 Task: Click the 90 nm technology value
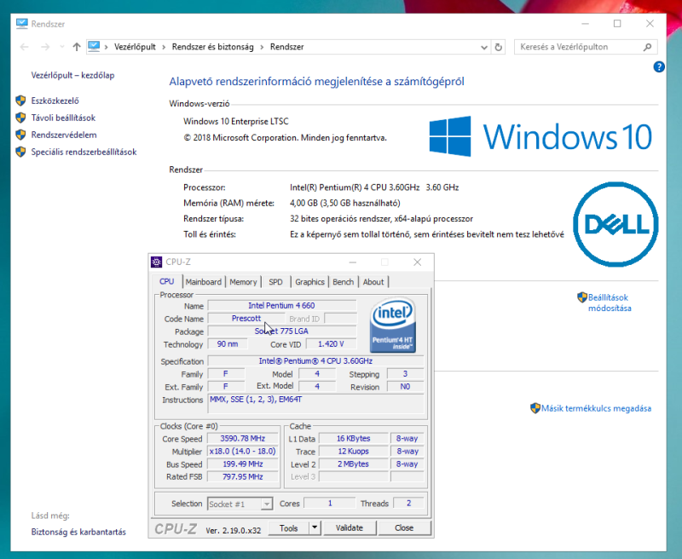pos(228,343)
